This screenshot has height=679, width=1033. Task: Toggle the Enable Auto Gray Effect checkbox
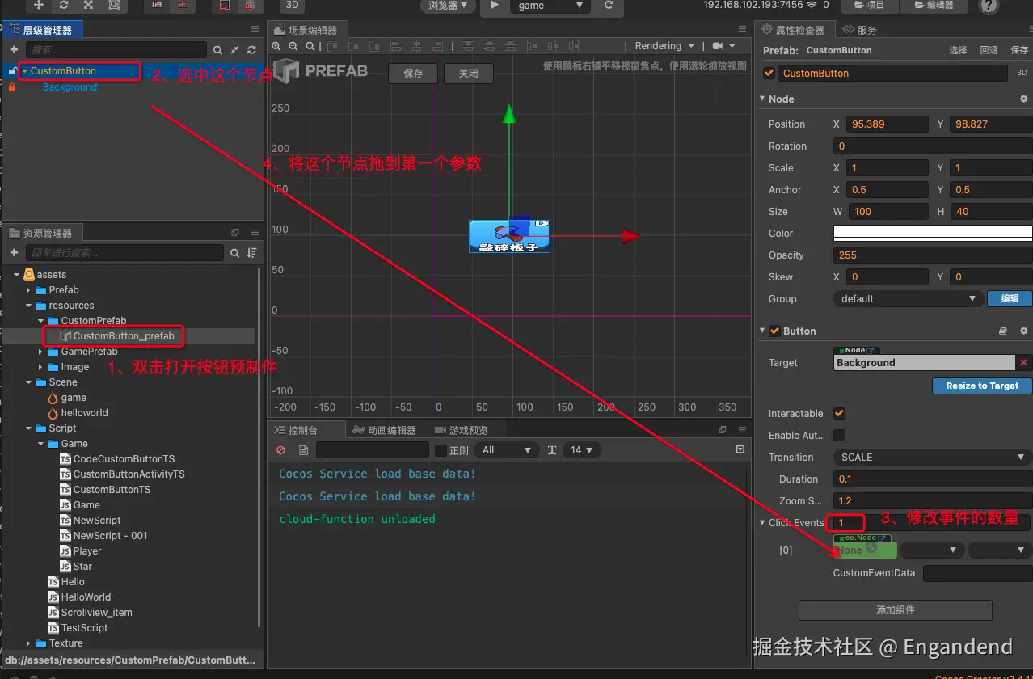[839, 435]
